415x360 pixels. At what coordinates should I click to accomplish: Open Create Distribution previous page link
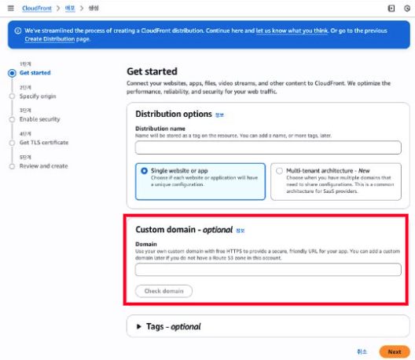coord(50,39)
